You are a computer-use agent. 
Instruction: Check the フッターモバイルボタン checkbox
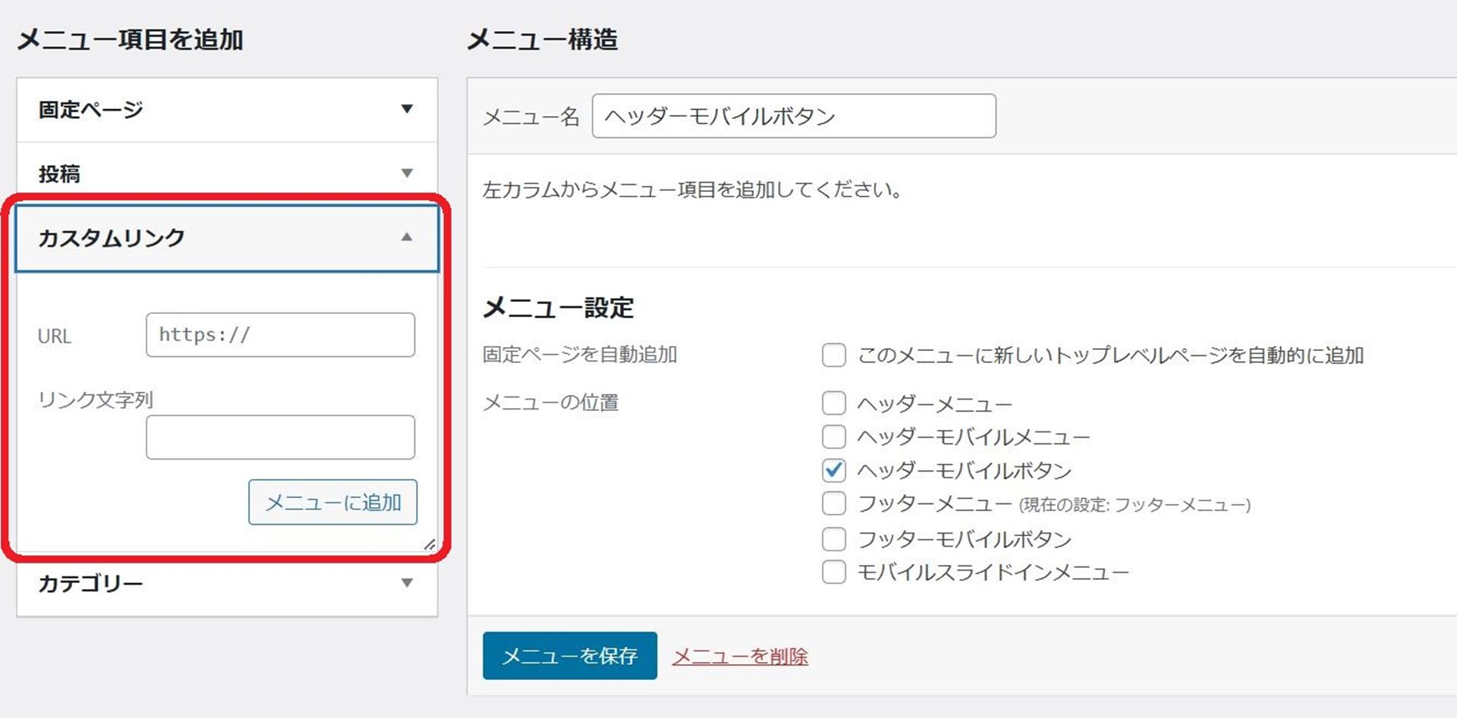[833, 539]
